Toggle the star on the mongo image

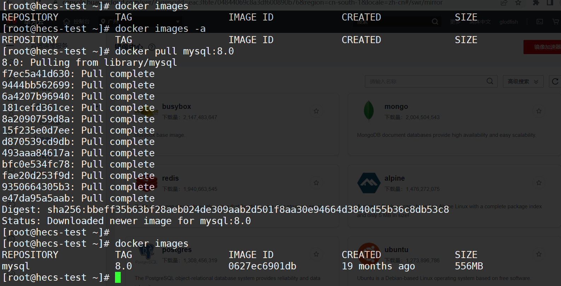pos(539,111)
